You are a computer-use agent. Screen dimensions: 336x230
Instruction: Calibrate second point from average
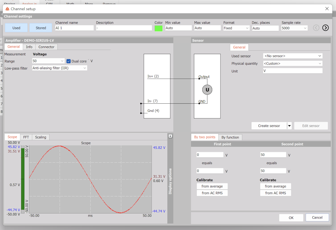tap(275, 186)
